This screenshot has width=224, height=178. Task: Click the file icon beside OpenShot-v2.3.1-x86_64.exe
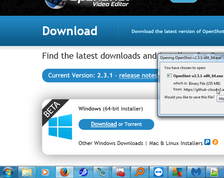tap(169, 76)
